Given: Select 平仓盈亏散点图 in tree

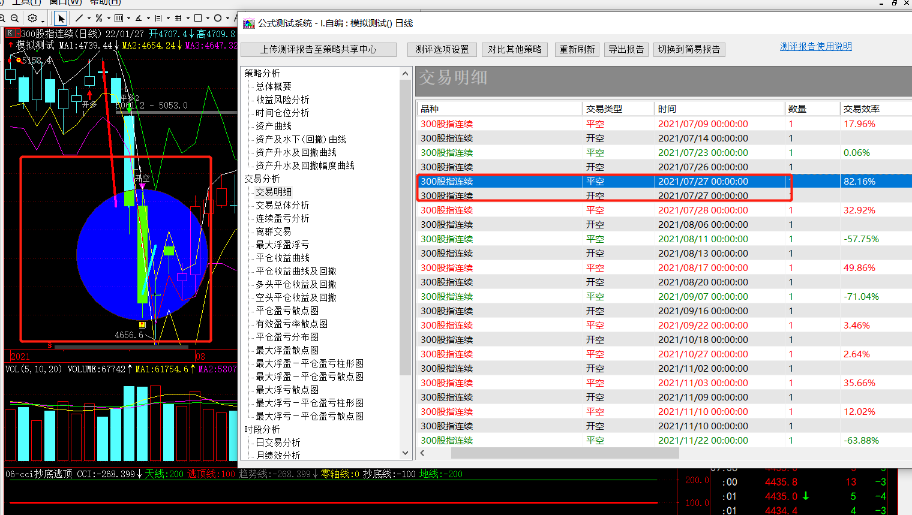Looking at the screenshot, I should tap(287, 311).
